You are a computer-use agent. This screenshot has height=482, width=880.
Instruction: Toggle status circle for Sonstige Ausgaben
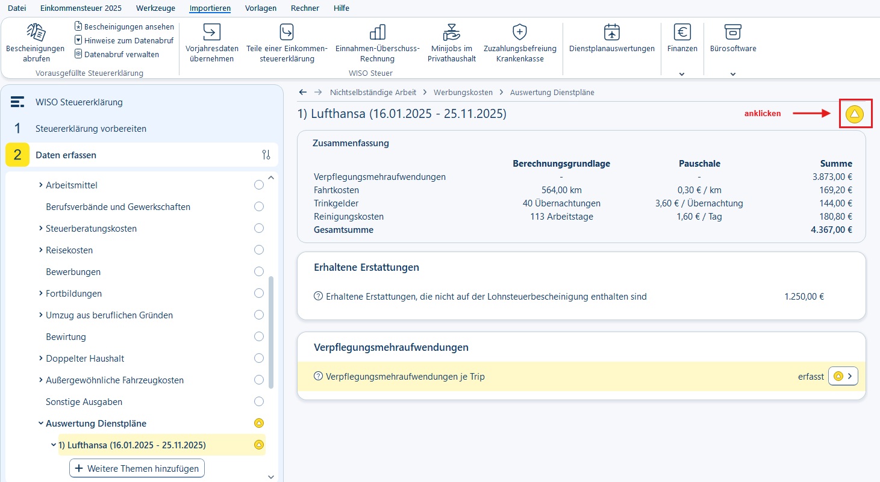259,401
